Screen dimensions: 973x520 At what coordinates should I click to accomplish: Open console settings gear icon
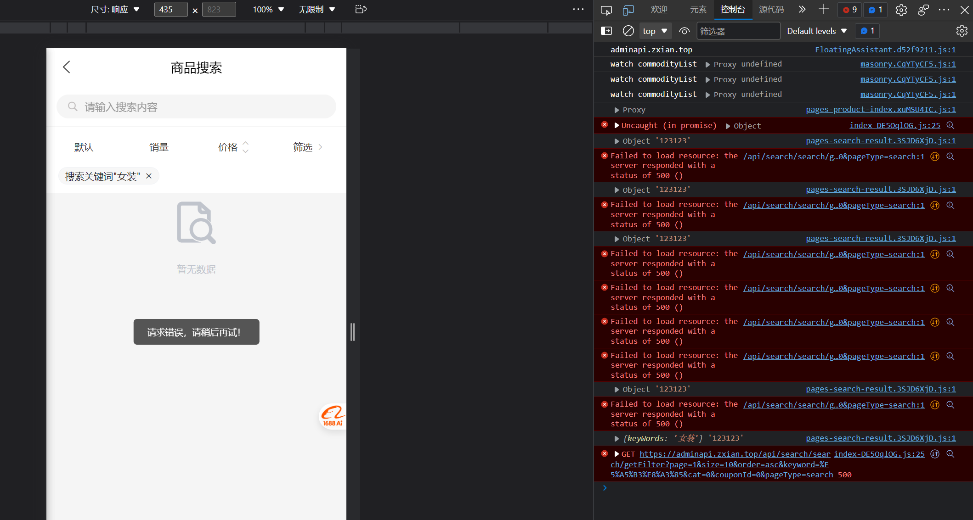(962, 31)
